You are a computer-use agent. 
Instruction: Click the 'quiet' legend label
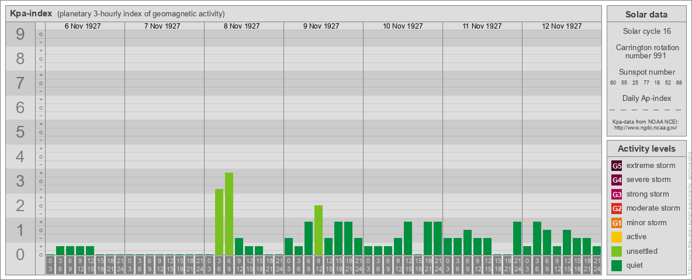(x=636, y=265)
